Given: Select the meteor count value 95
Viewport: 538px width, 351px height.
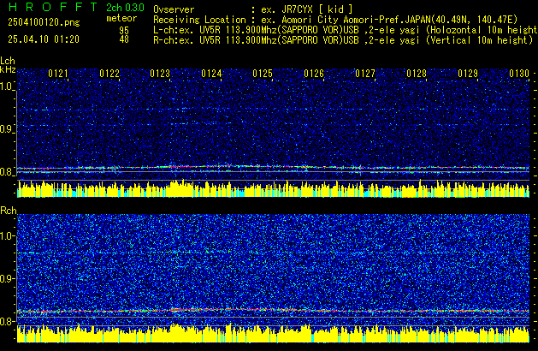Looking at the screenshot, I should click(x=124, y=30).
